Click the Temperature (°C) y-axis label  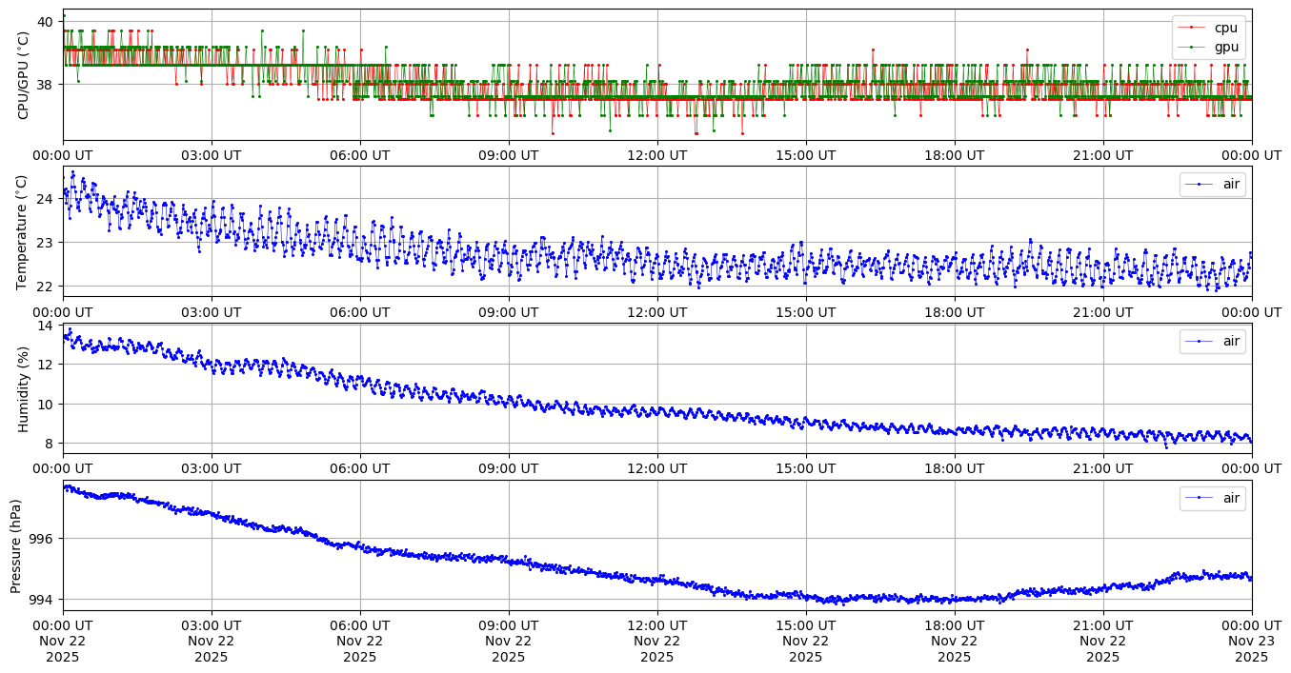tap(24, 231)
